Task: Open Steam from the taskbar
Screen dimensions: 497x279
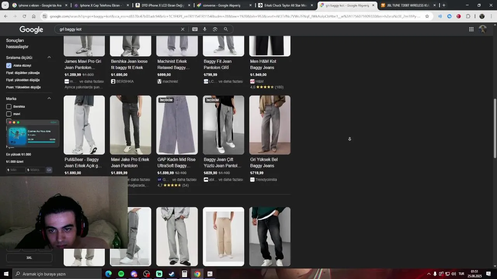Action: point(172,274)
